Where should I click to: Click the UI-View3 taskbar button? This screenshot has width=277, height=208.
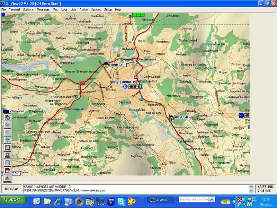click(x=161, y=200)
